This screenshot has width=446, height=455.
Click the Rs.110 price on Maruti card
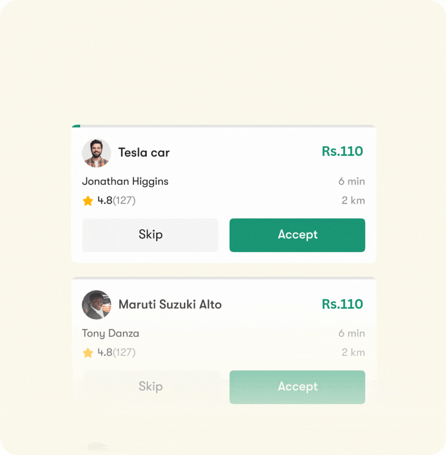(x=342, y=304)
